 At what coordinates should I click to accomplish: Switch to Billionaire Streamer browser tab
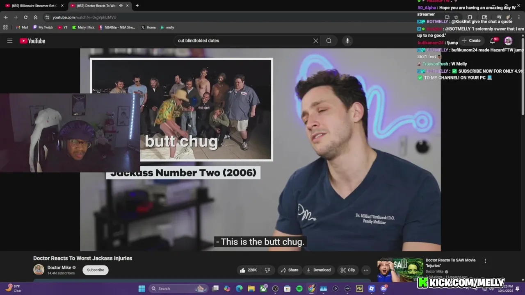coord(34,6)
